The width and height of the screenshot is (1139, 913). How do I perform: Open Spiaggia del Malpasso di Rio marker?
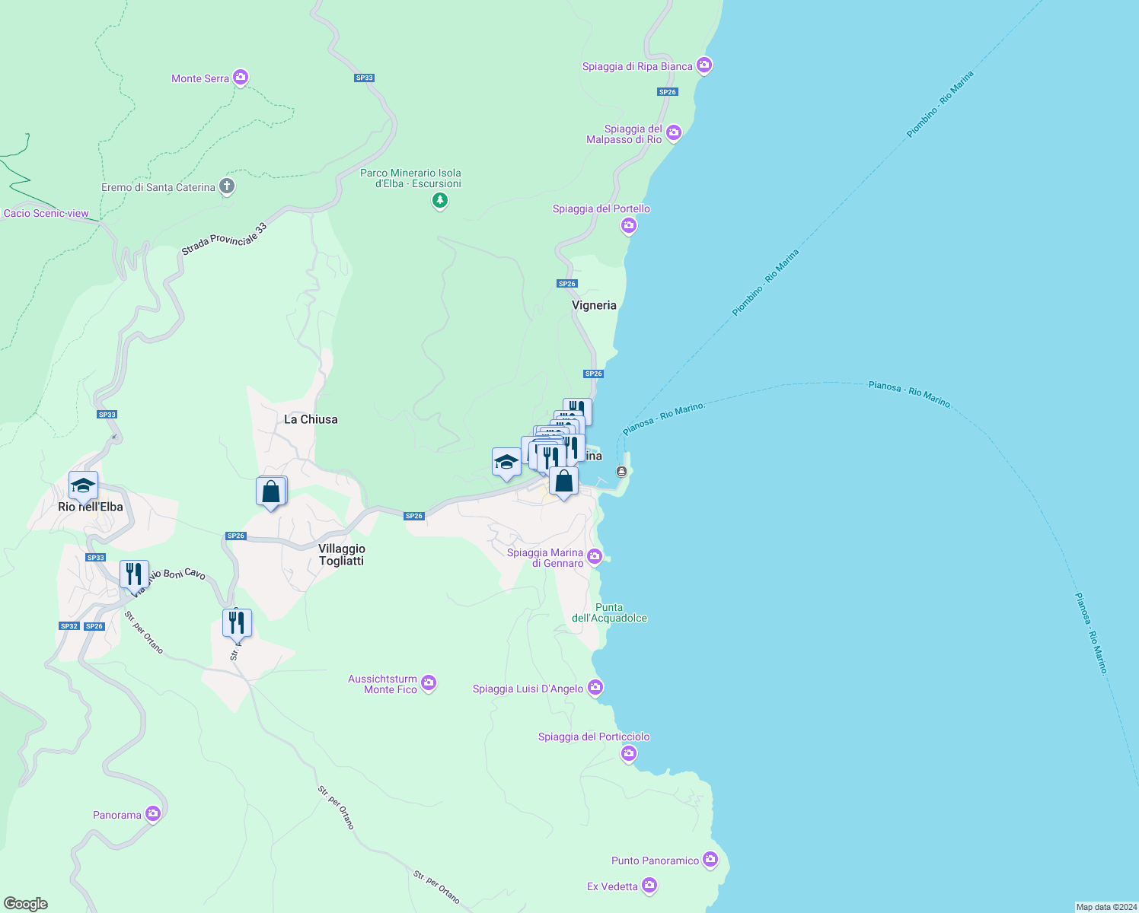tap(673, 134)
